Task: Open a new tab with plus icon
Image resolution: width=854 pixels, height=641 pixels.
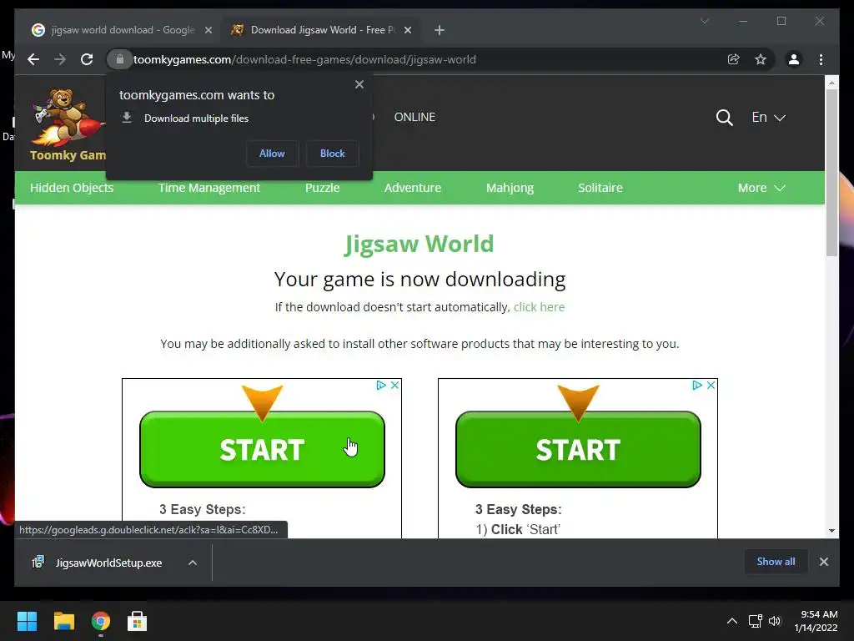Action: (440, 30)
